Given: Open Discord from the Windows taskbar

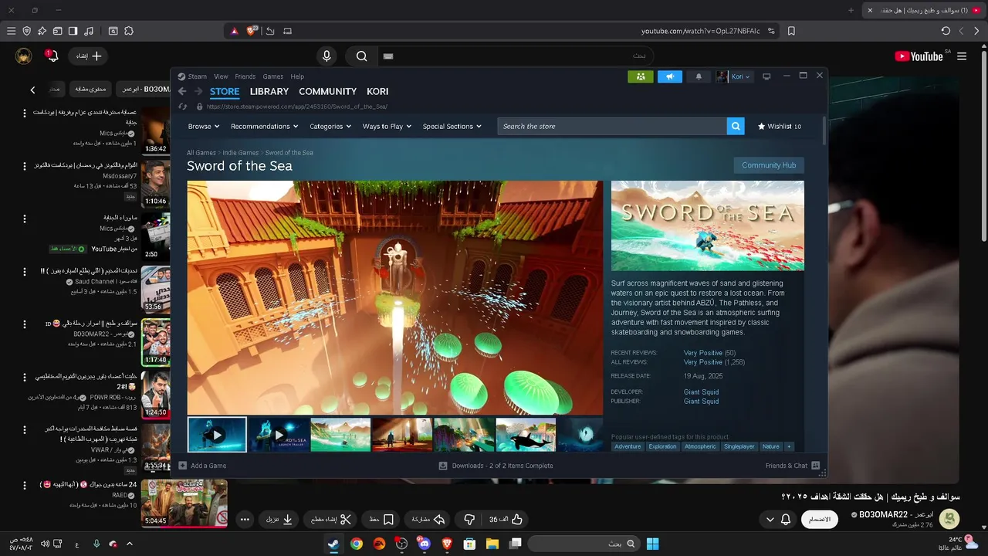Looking at the screenshot, I should click(424, 544).
